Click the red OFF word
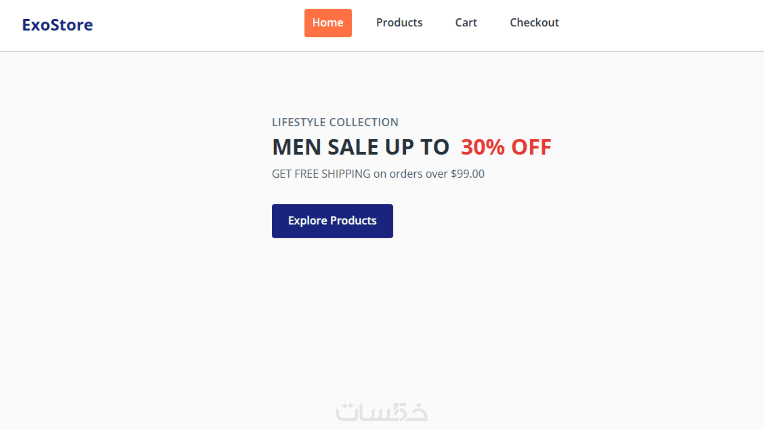Image resolution: width=764 pixels, height=430 pixels. pos(531,147)
